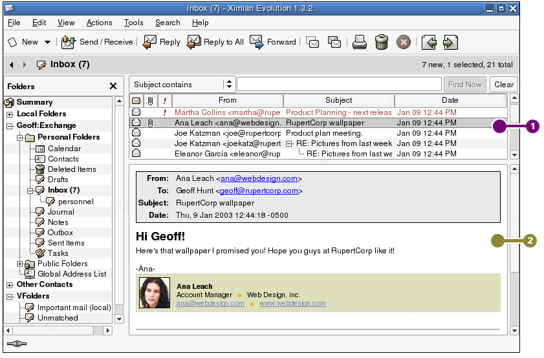
Task: Sort by the importance exclamation column header
Action: click(x=164, y=100)
